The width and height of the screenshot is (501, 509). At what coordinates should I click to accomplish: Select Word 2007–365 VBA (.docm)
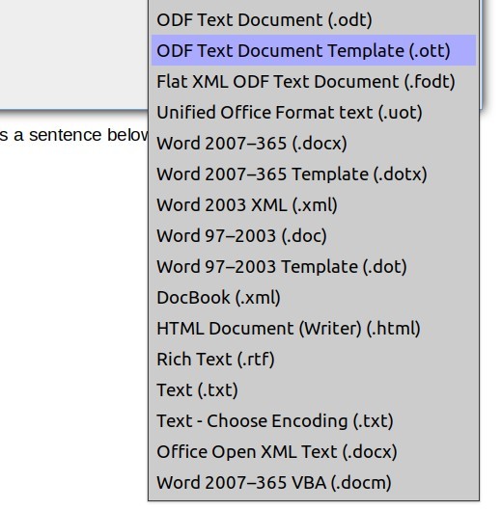click(x=314, y=482)
